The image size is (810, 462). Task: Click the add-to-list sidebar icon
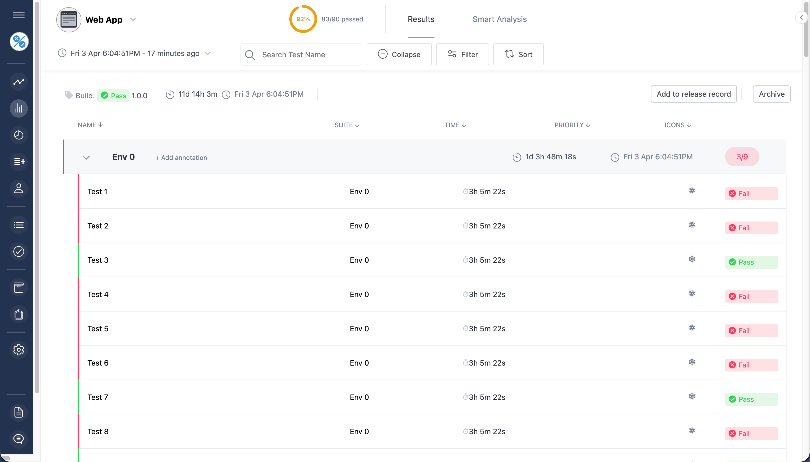19,162
